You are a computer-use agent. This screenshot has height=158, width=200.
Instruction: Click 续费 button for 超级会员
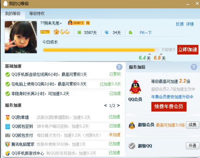192,125
